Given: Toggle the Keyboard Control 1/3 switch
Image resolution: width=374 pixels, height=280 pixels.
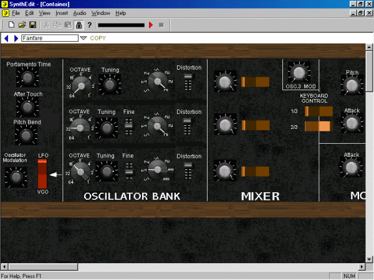Looking at the screenshot, I should tap(318, 111).
